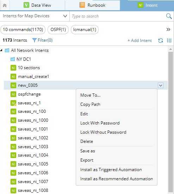Click the search magnifier icon
The height and width of the screenshot is (194, 174).
point(169,16)
